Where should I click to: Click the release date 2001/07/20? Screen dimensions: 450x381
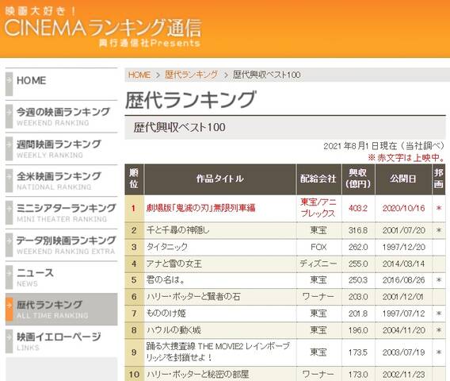pos(403,230)
